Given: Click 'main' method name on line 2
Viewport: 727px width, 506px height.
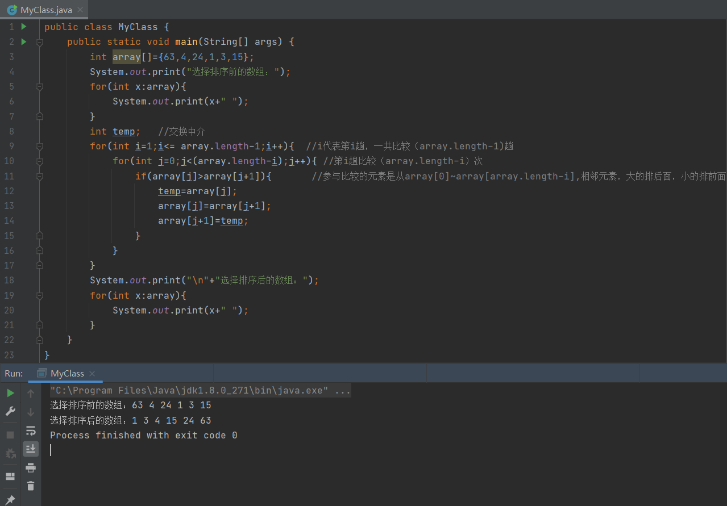Looking at the screenshot, I should [x=186, y=42].
